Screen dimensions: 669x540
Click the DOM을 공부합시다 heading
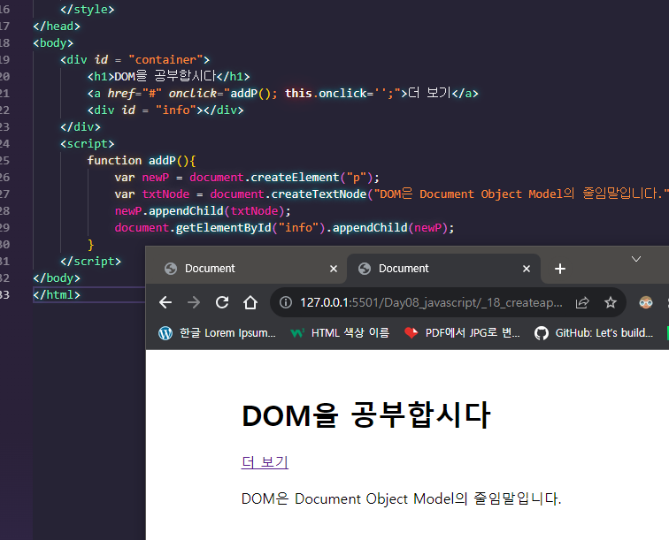(x=366, y=415)
